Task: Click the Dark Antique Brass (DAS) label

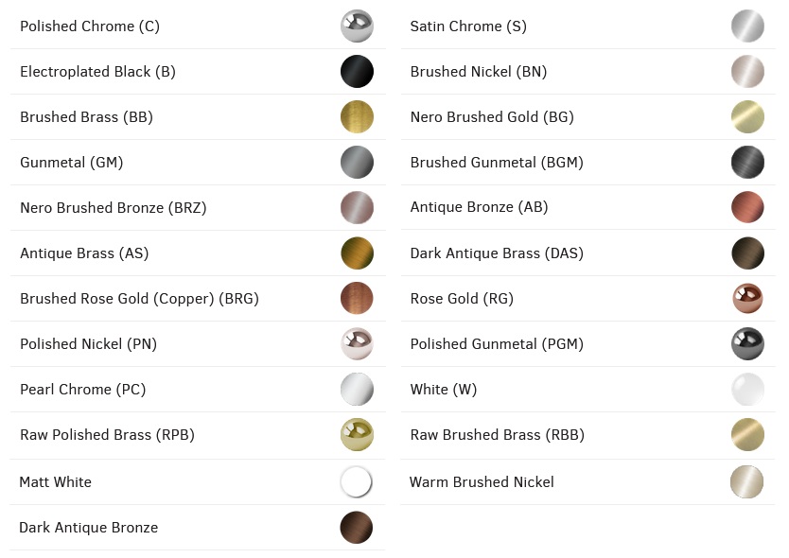Action: pos(497,253)
